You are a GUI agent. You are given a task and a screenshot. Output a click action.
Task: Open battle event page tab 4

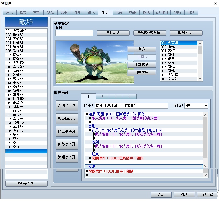[129, 97]
